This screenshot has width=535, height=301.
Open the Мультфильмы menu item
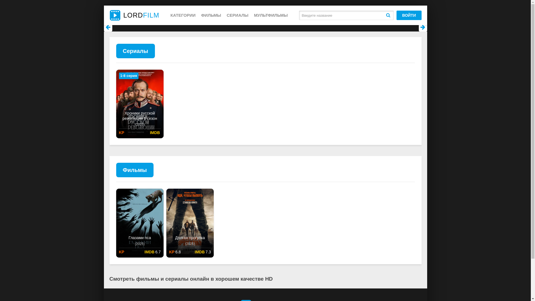tap(271, 15)
